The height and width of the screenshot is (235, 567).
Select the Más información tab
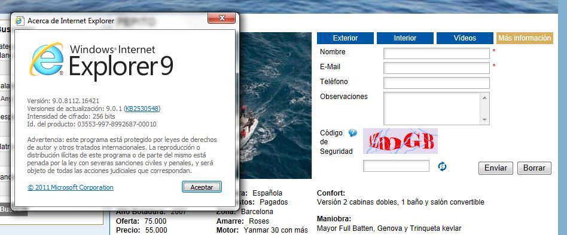pos(525,38)
